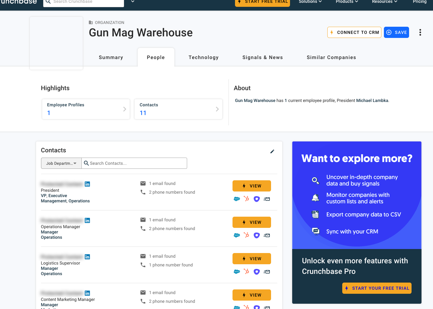Expand the Products menu

coord(347,2)
